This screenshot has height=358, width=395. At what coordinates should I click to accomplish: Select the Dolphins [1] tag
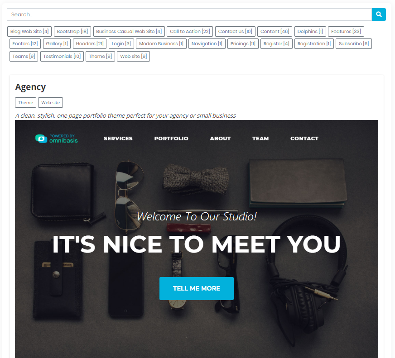[x=310, y=32]
